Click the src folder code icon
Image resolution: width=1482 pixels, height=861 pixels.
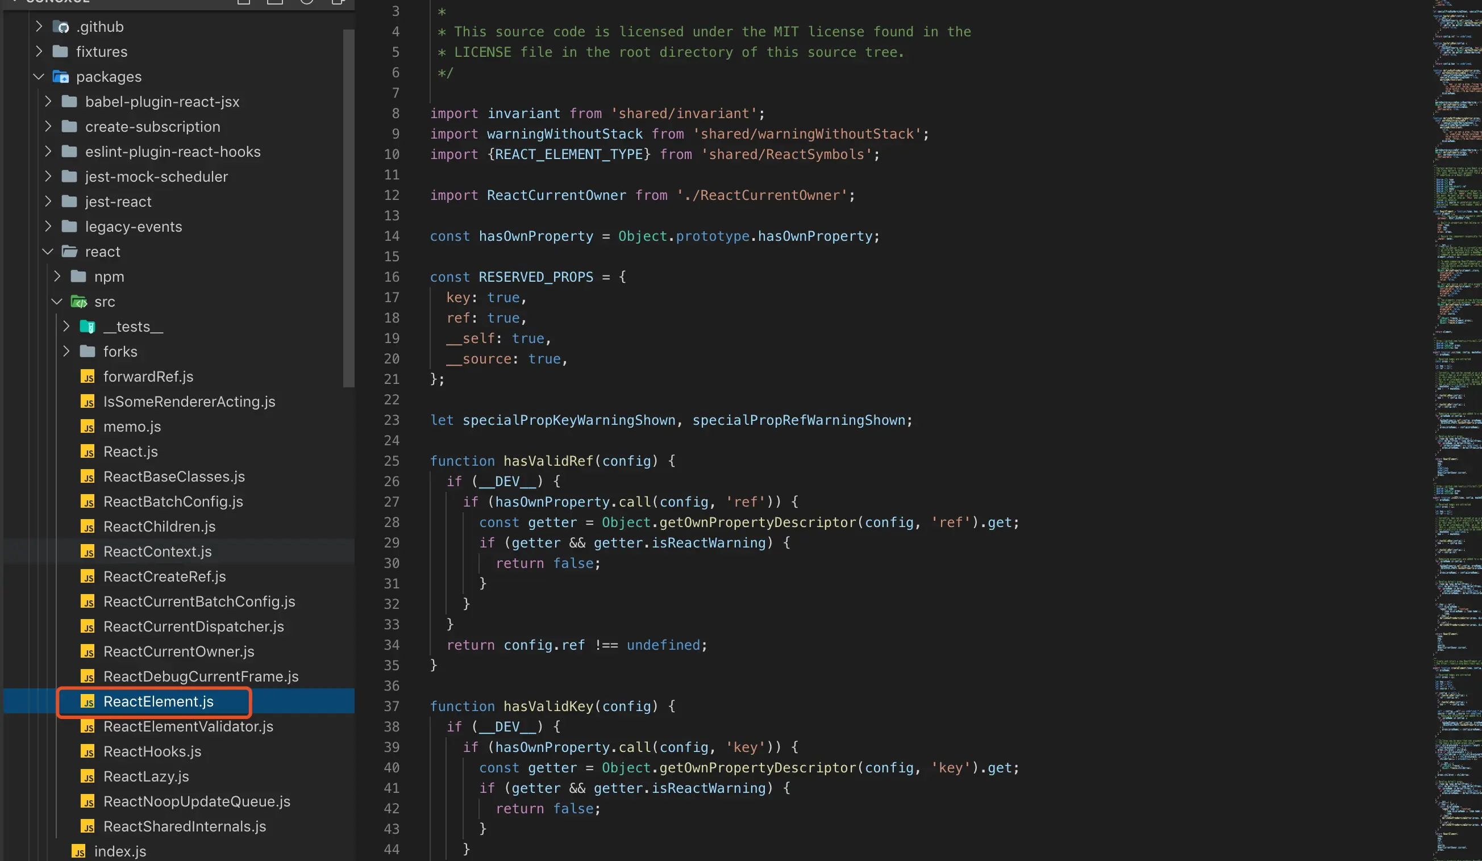click(x=79, y=302)
